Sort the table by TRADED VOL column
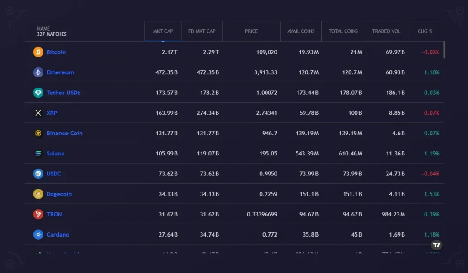Viewport: 468px width, 273px height. pyautogui.click(x=386, y=31)
